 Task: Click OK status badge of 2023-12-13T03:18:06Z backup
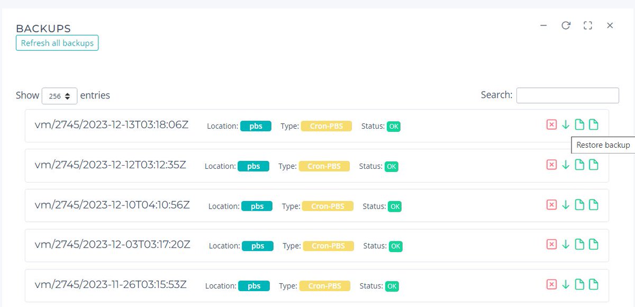point(394,127)
